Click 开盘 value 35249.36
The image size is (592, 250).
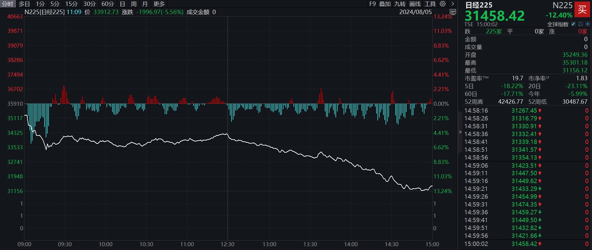tap(575, 55)
